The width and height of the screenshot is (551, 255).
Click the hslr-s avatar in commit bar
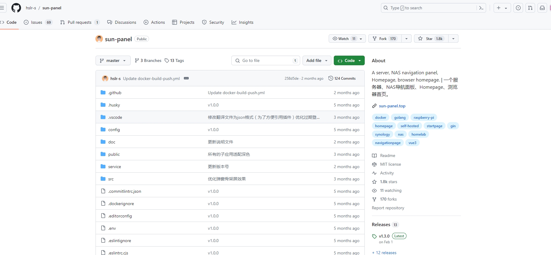[105, 78]
